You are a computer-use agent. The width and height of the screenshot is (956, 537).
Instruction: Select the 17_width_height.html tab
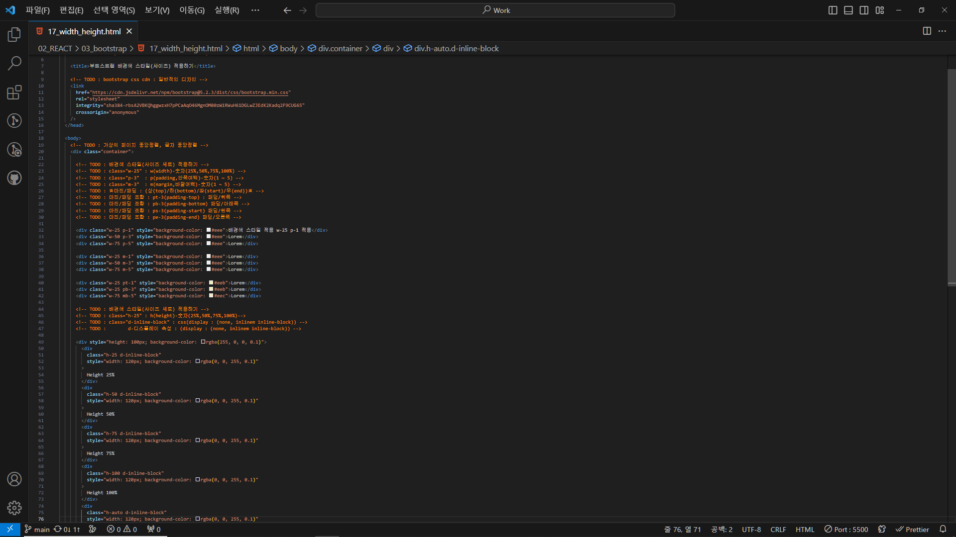pos(84,31)
